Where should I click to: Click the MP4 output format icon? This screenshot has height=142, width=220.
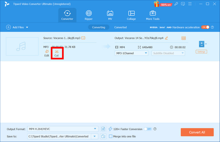click(202, 44)
